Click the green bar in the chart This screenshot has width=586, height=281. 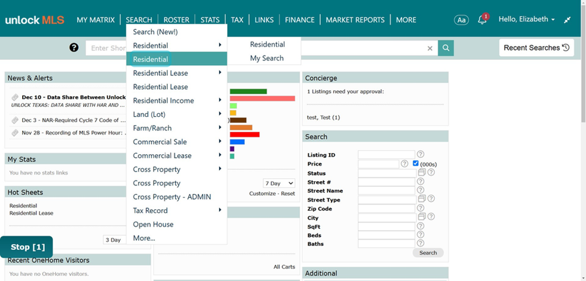pyautogui.click(x=248, y=91)
